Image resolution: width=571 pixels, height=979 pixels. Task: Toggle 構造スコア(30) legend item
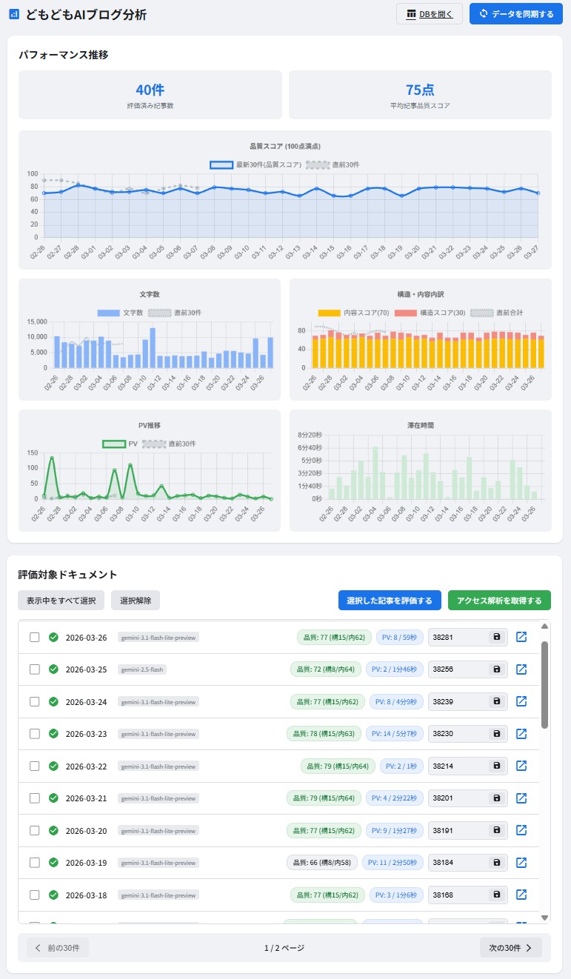coord(430,313)
